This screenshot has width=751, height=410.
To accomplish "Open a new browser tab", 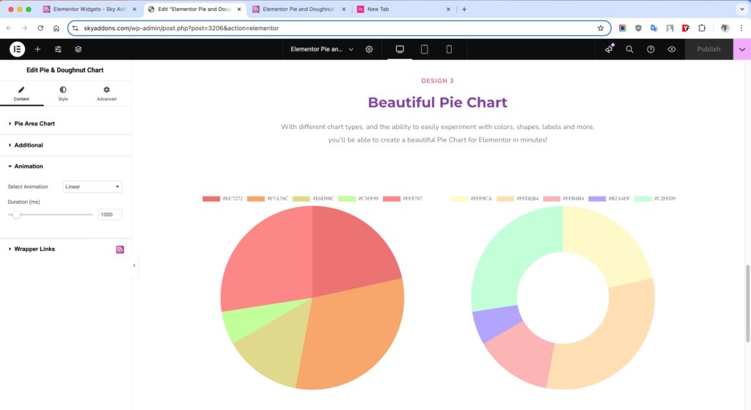I will [x=464, y=9].
